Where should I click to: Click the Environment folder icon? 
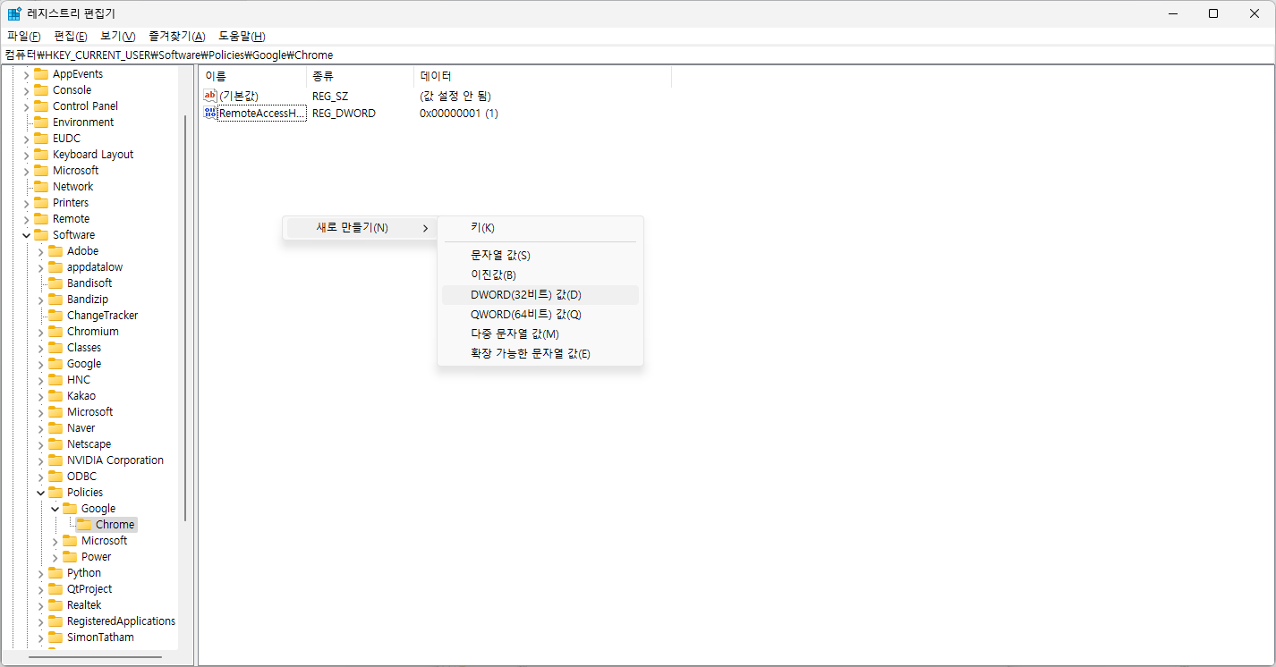(x=41, y=122)
